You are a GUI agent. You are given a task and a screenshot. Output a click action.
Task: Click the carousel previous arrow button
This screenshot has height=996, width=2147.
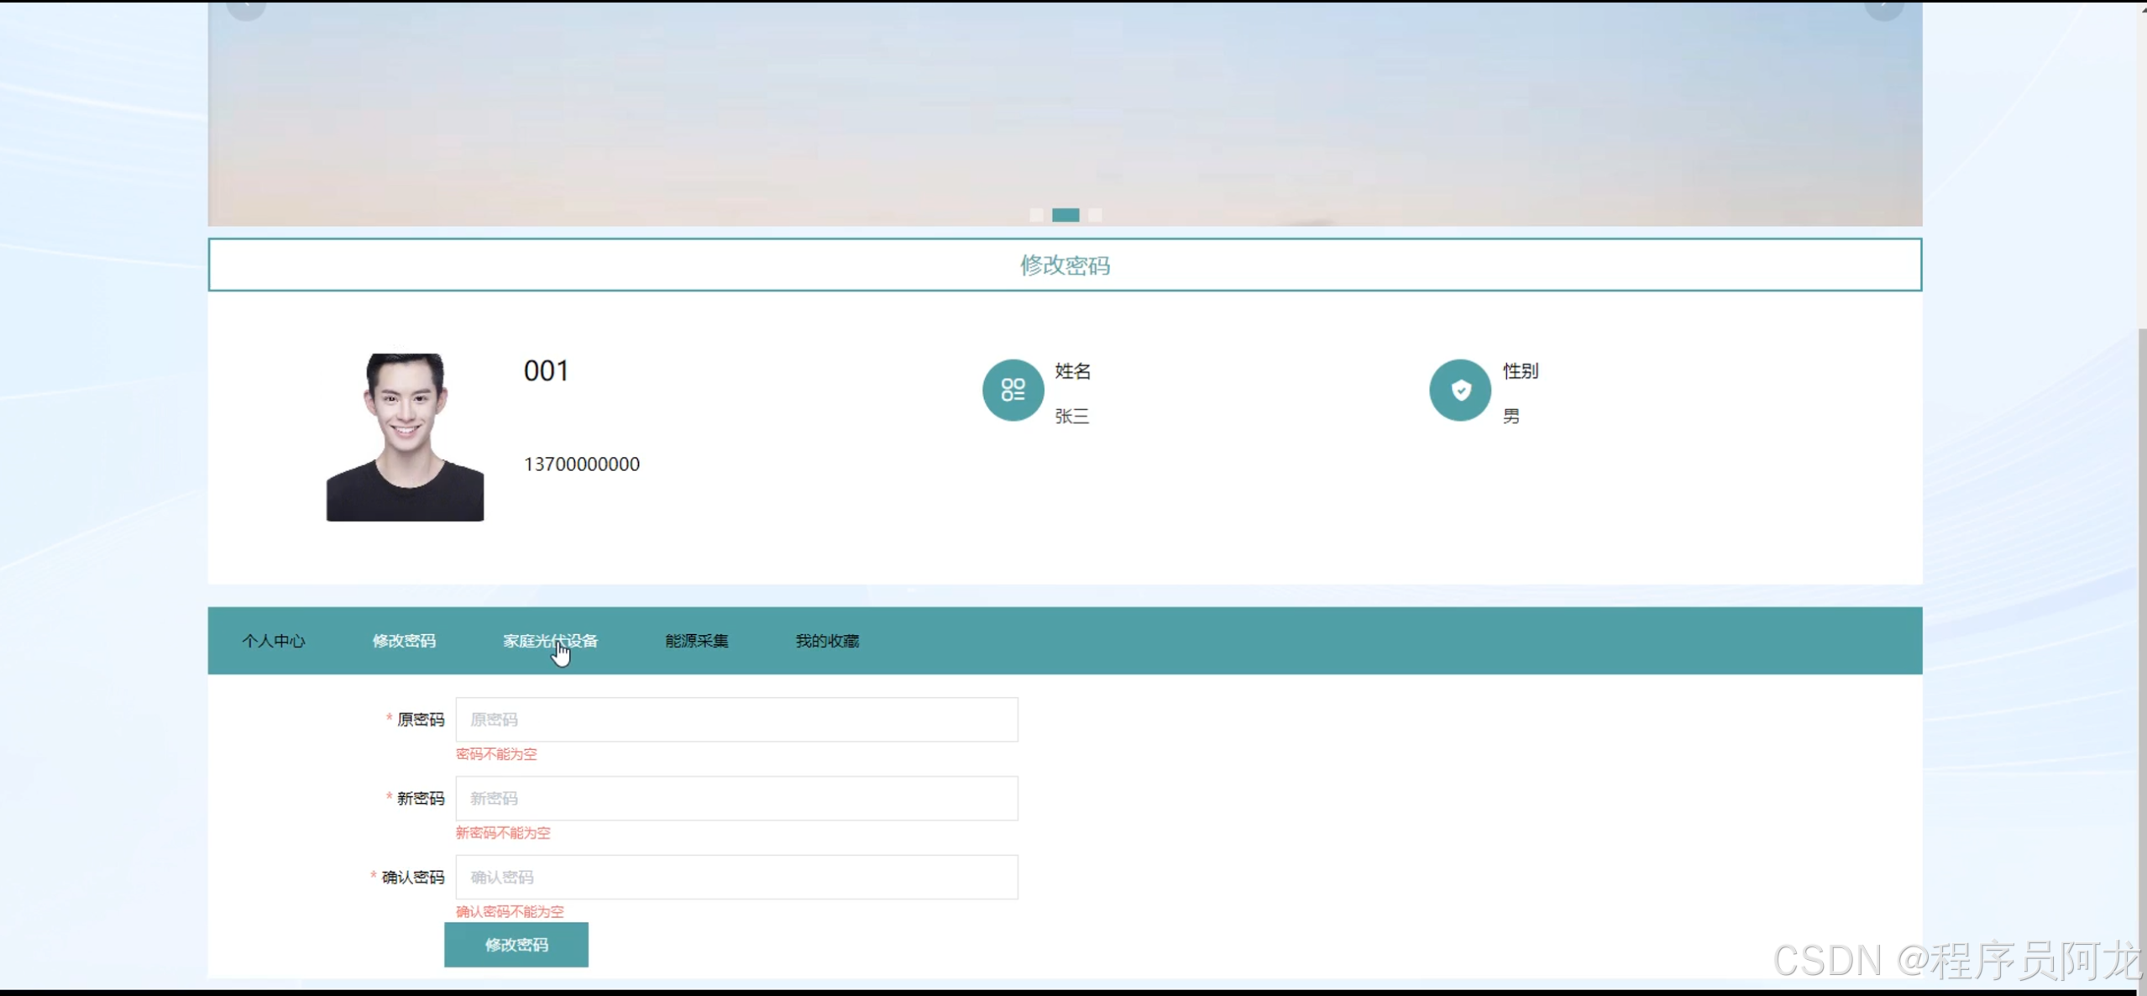coord(246,8)
